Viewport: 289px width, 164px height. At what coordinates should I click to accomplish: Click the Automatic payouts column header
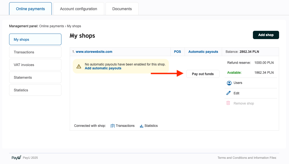coord(203,51)
